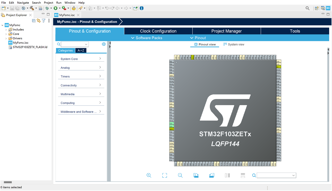
Task: Zoom out of the chip pinout
Action: (x=180, y=175)
